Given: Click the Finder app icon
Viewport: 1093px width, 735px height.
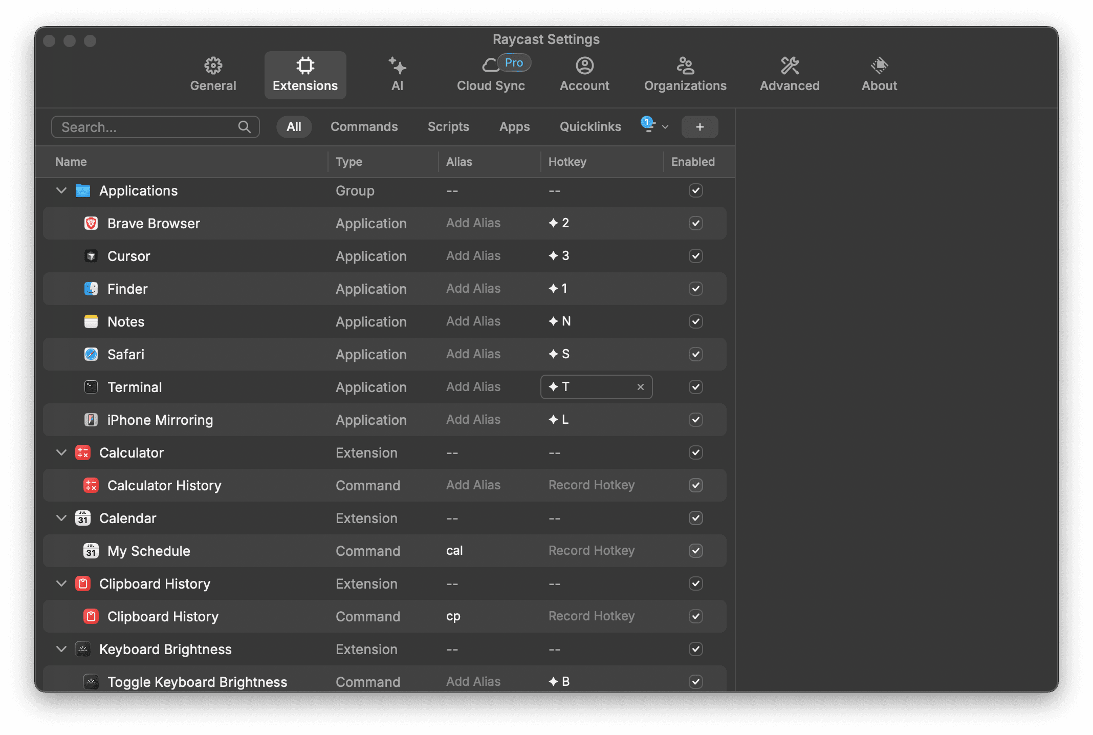Looking at the screenshot, I should click(91, 289).
